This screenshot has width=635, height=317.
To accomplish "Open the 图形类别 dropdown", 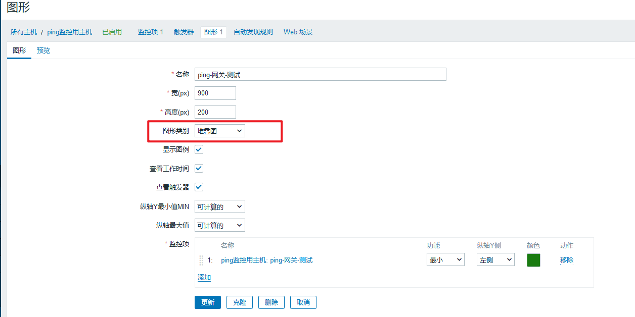I will tap(219, 131).
